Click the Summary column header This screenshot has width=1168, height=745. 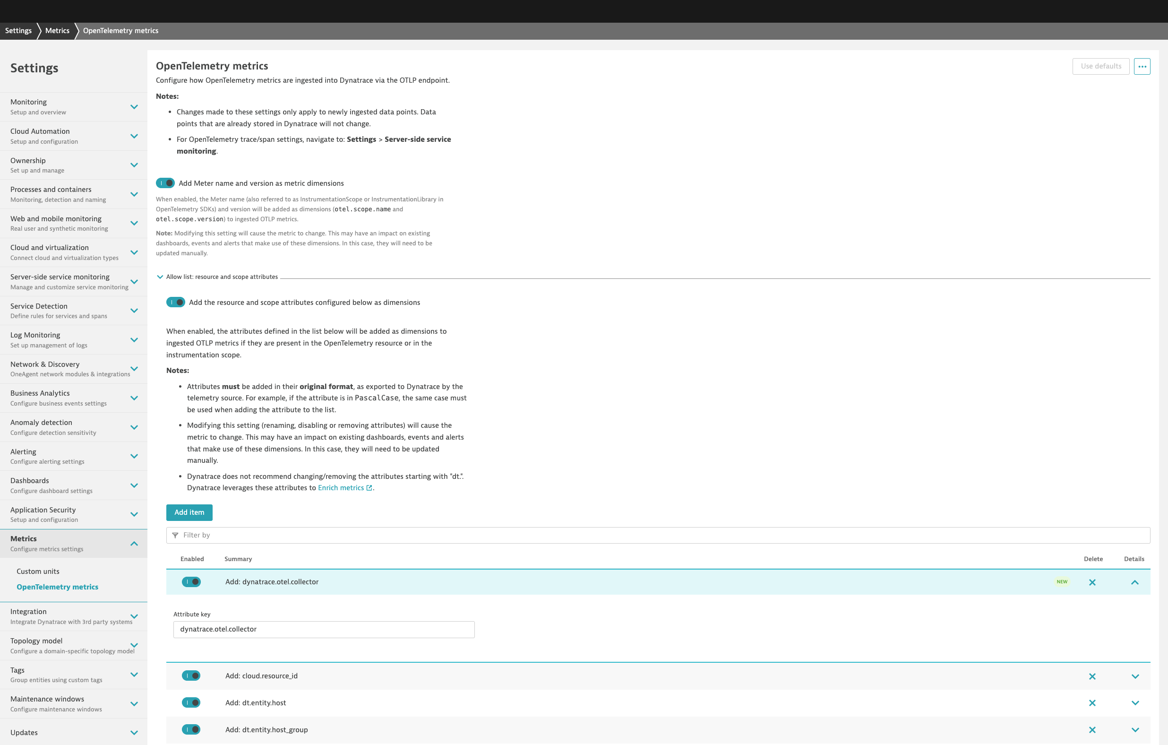[x=238, y=559]
